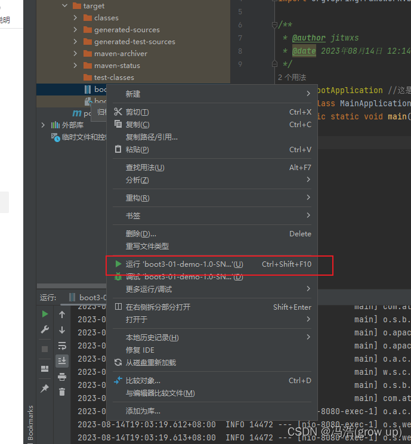Open the 书签 submenu
Image resolution: width=411 pixels, height=444 pixels.
pos(212,215)
